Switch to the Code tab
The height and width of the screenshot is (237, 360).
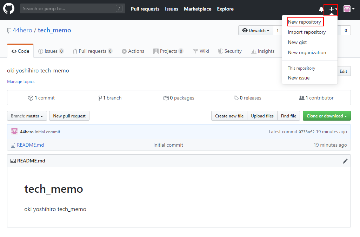[20, 51]
